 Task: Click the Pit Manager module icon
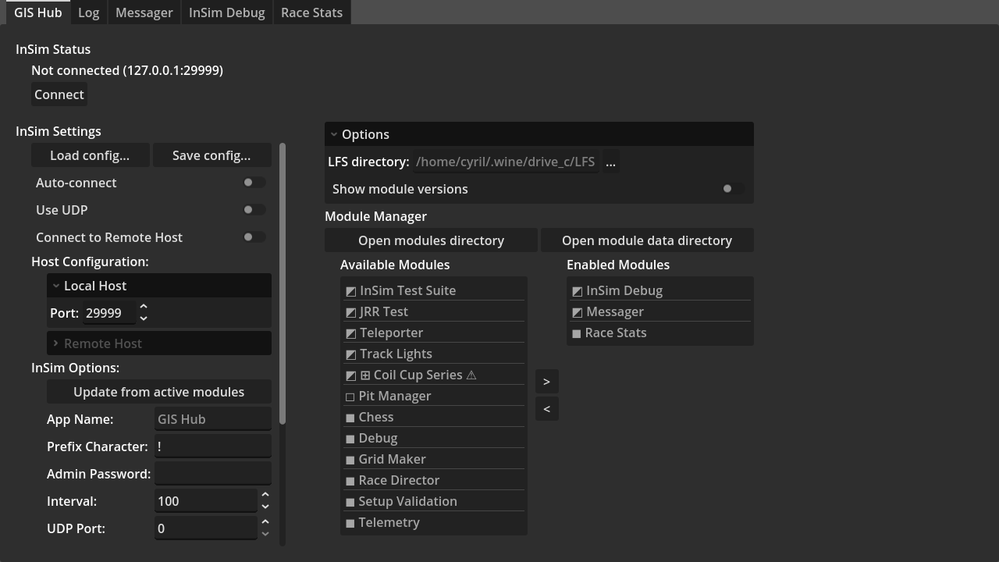[x=350, y=397]
